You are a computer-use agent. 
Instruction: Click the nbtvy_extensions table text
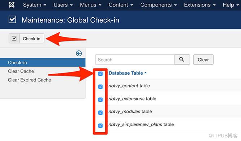(132, 99)
